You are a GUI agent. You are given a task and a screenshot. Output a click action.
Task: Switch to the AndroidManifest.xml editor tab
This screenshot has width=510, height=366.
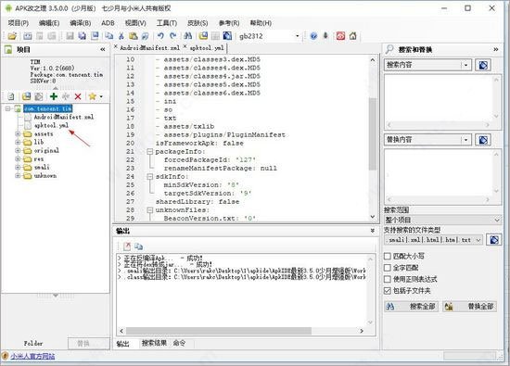(x=147, y=48)
